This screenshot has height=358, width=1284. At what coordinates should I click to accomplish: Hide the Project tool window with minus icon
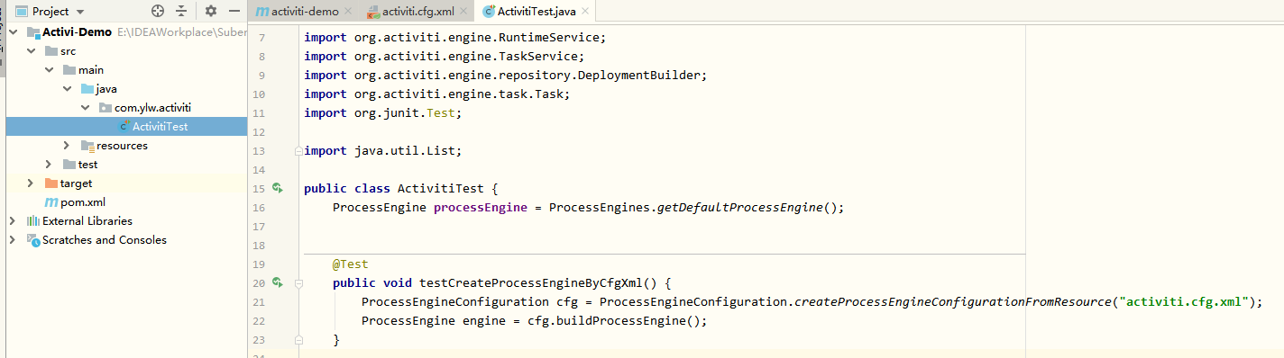coord(234,11)
